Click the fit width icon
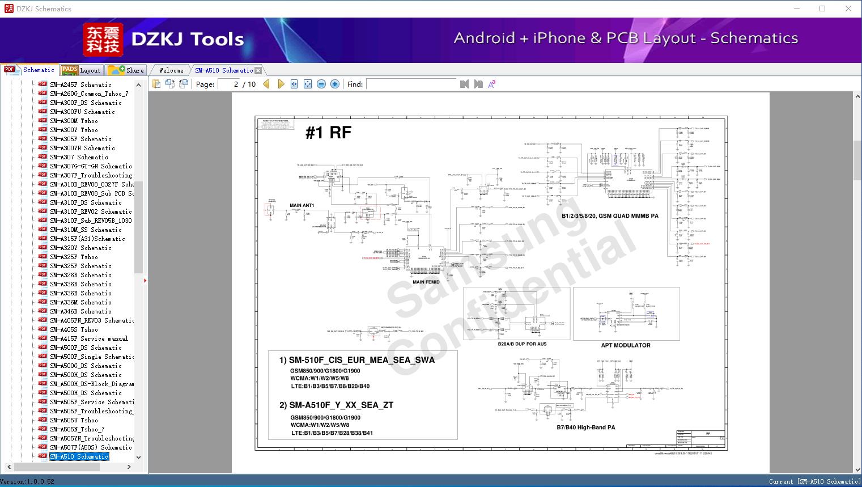The height and width of the screenshot is (487, 862). (294, 84)
